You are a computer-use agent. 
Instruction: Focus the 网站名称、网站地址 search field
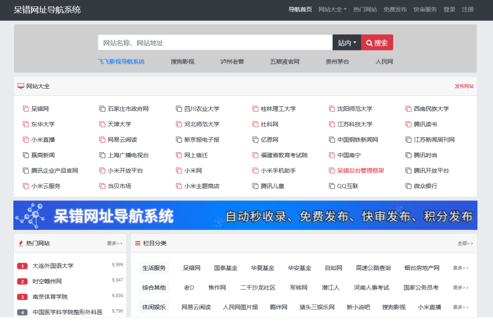[x=215, y=42]
